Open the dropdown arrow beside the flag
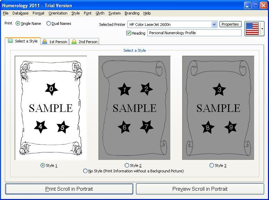 click(x=262, y=29)
